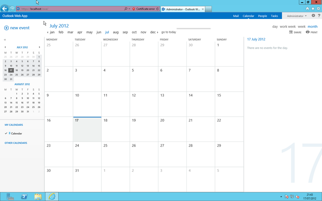The width and height of the screenshot is (322, 201).
Task: Select 15 in the August mini calendar
Action: pos(17,103)
